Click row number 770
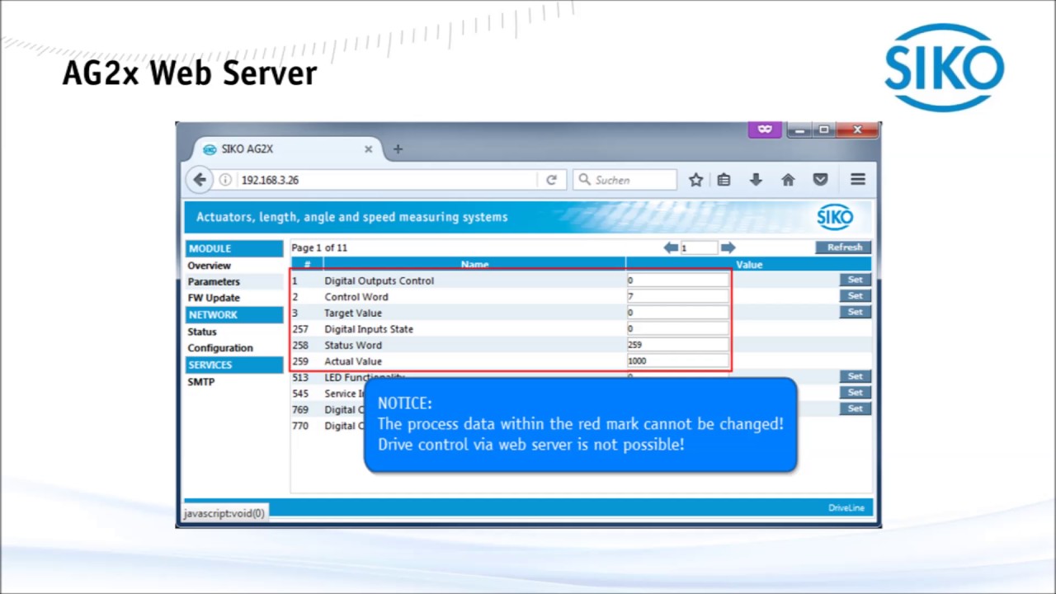Image resolution: width=1056 pixels, height=594 pixels. tap(300, 426)
